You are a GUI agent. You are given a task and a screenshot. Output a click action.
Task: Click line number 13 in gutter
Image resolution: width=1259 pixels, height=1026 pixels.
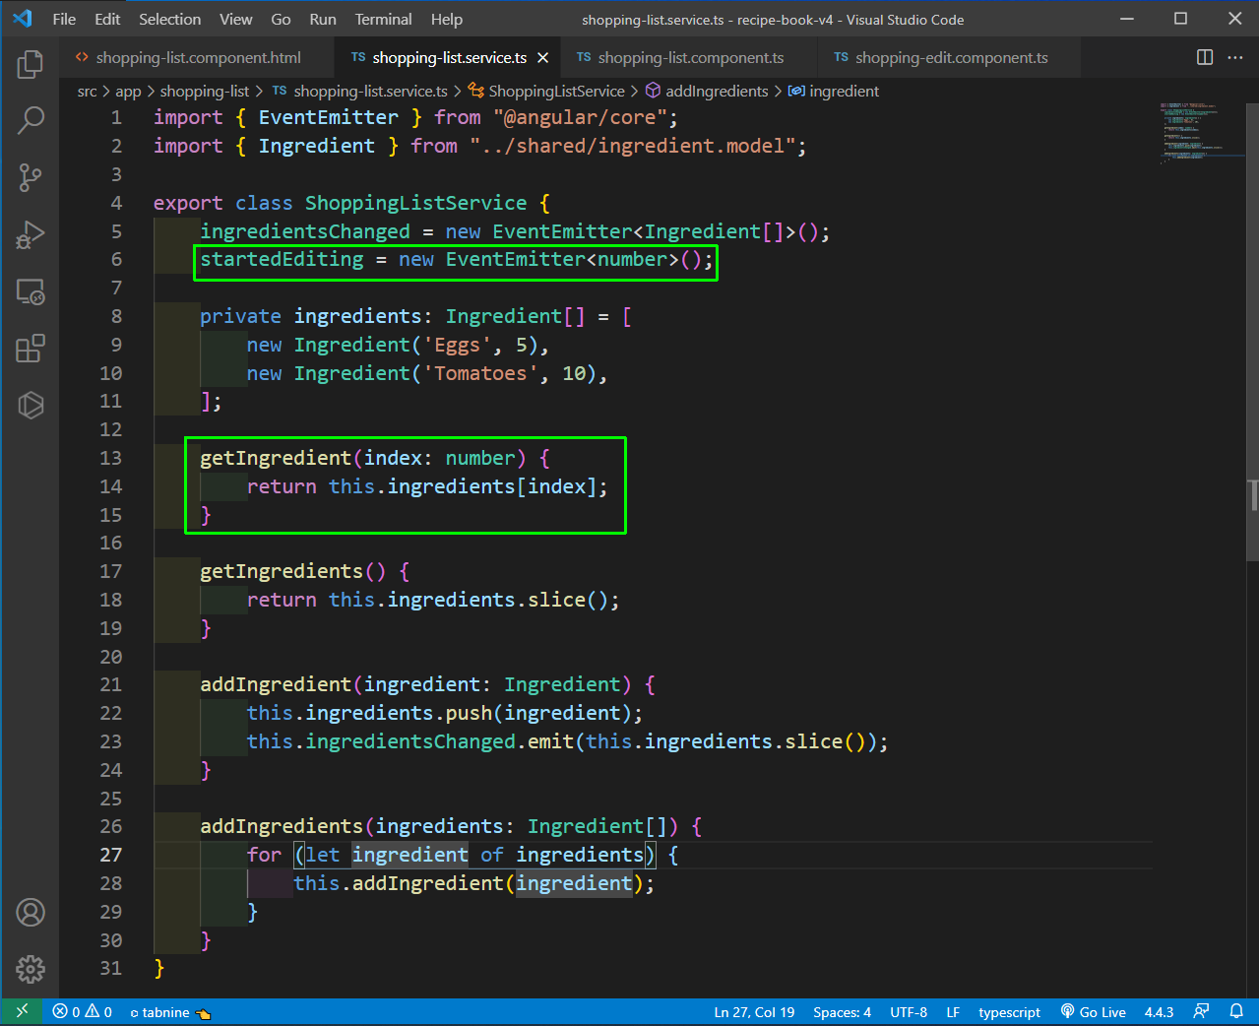coord(111,458)
